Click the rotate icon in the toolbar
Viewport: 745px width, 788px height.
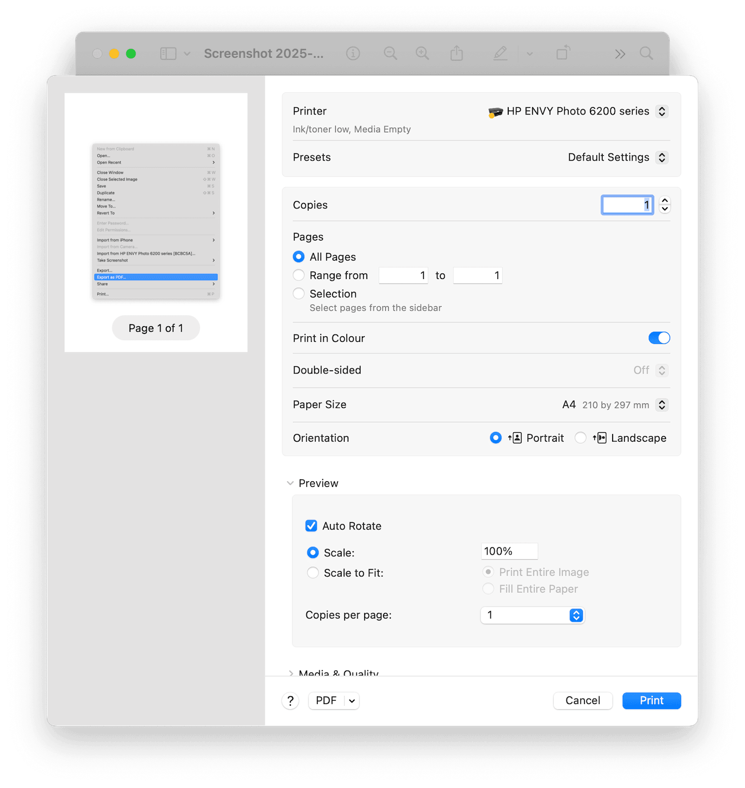click(x=563, y=53)
